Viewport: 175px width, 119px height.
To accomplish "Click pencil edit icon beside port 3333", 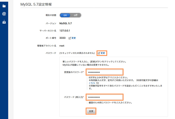I will (70, 38).
